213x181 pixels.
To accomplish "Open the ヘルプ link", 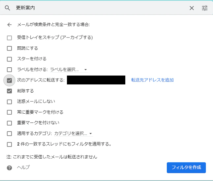I will (23, 167).
